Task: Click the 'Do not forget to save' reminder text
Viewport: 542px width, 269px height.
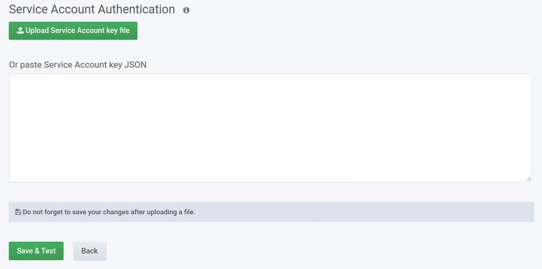Action: 109,212
